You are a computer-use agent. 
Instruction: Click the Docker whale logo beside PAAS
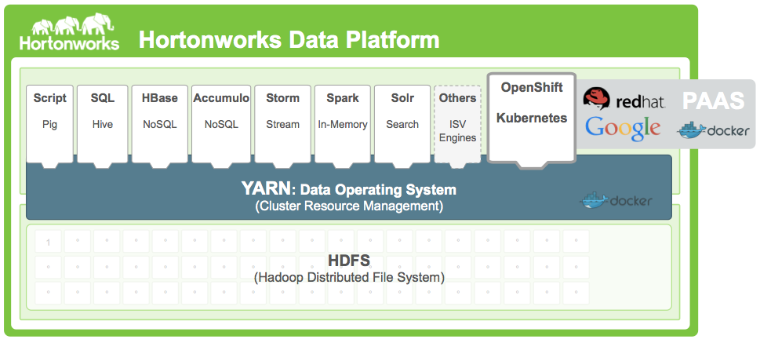712,130
